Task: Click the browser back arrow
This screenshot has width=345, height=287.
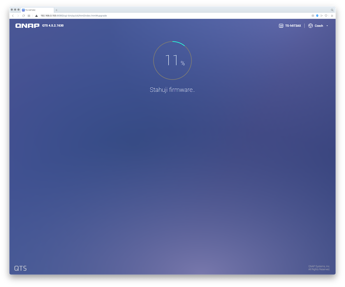Action: [13, 16]
